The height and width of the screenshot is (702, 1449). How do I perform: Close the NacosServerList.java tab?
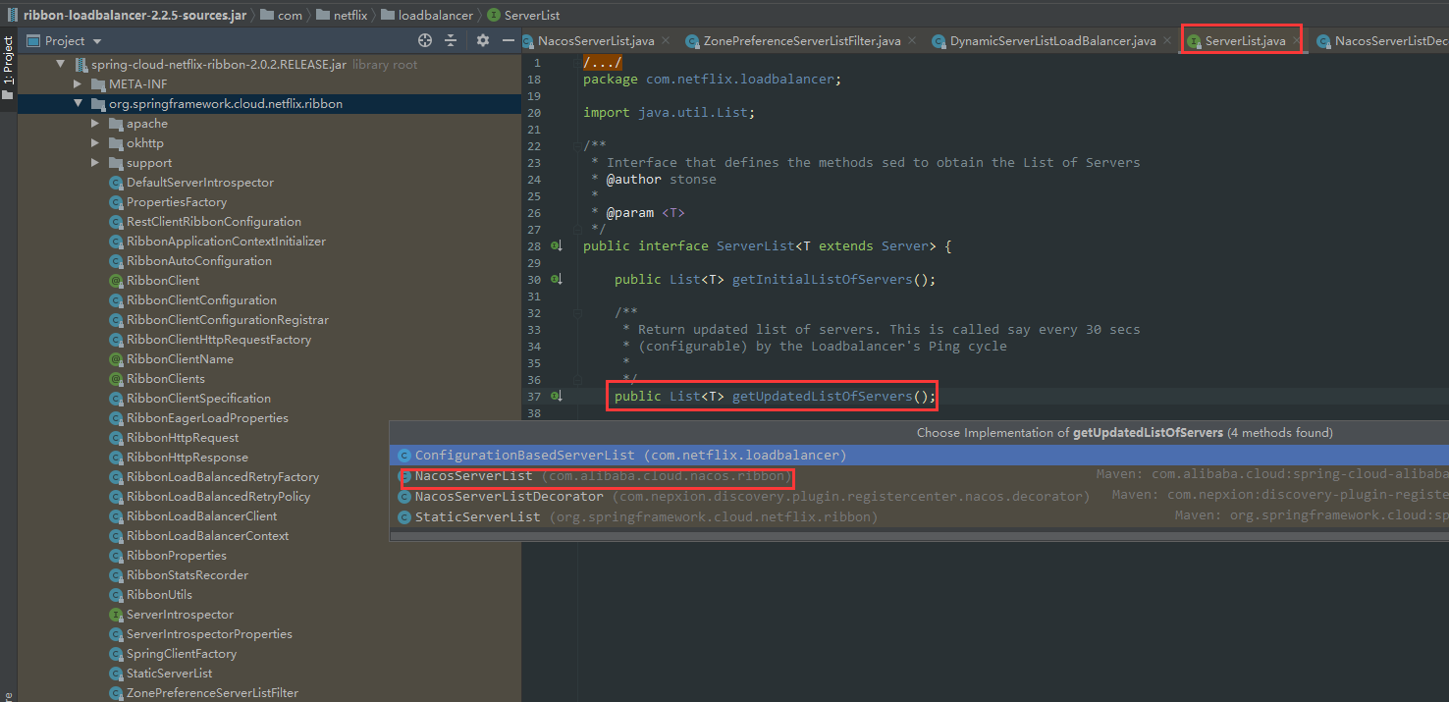666,41
